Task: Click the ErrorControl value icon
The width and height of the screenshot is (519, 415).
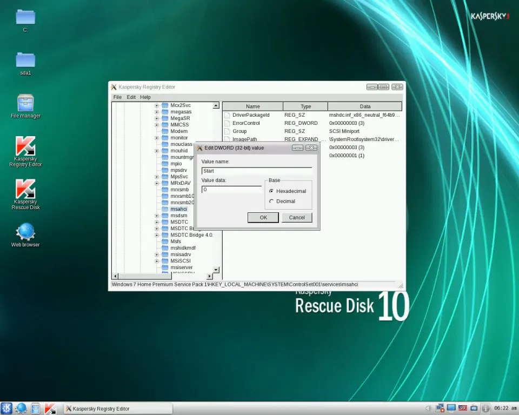Action: click(227, 123)
